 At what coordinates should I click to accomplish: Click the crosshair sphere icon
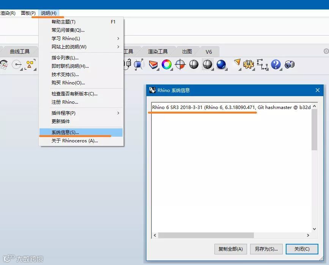point(180,64)
